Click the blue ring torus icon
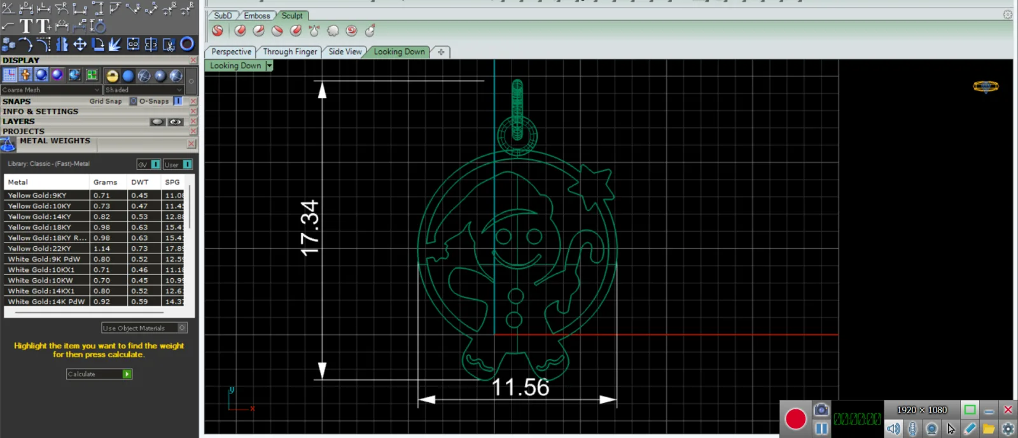The width and height of the screenshot is (1018, 438). point(187,44)
